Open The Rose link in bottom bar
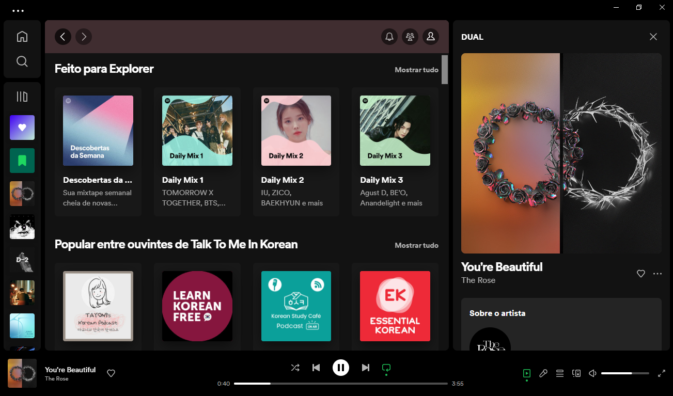Screen dimensions: 673x396 (x=57, y=379)
